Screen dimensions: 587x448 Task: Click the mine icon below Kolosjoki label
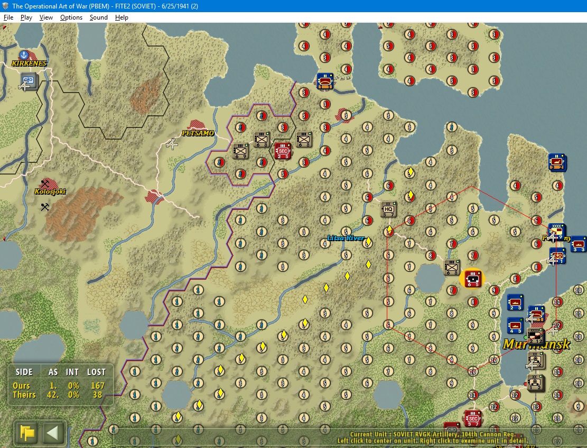pos(45,207)
